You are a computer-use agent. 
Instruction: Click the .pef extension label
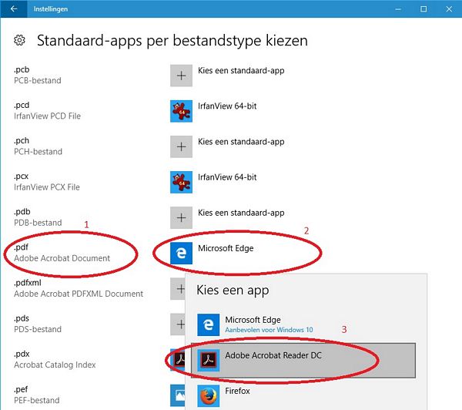tap(21, 390)
